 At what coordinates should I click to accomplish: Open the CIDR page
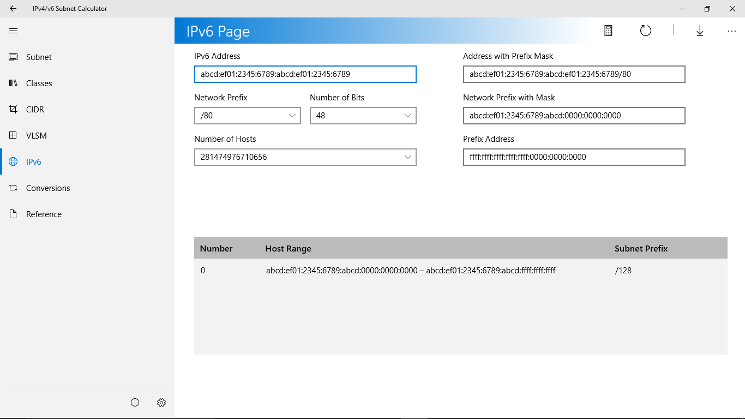(35, 110)
